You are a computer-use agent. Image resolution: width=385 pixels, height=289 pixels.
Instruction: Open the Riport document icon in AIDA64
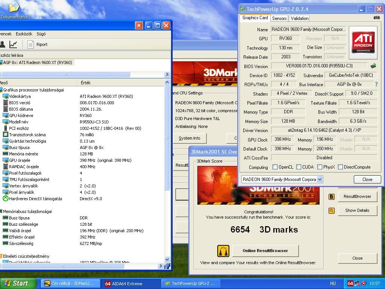(30, 44)
